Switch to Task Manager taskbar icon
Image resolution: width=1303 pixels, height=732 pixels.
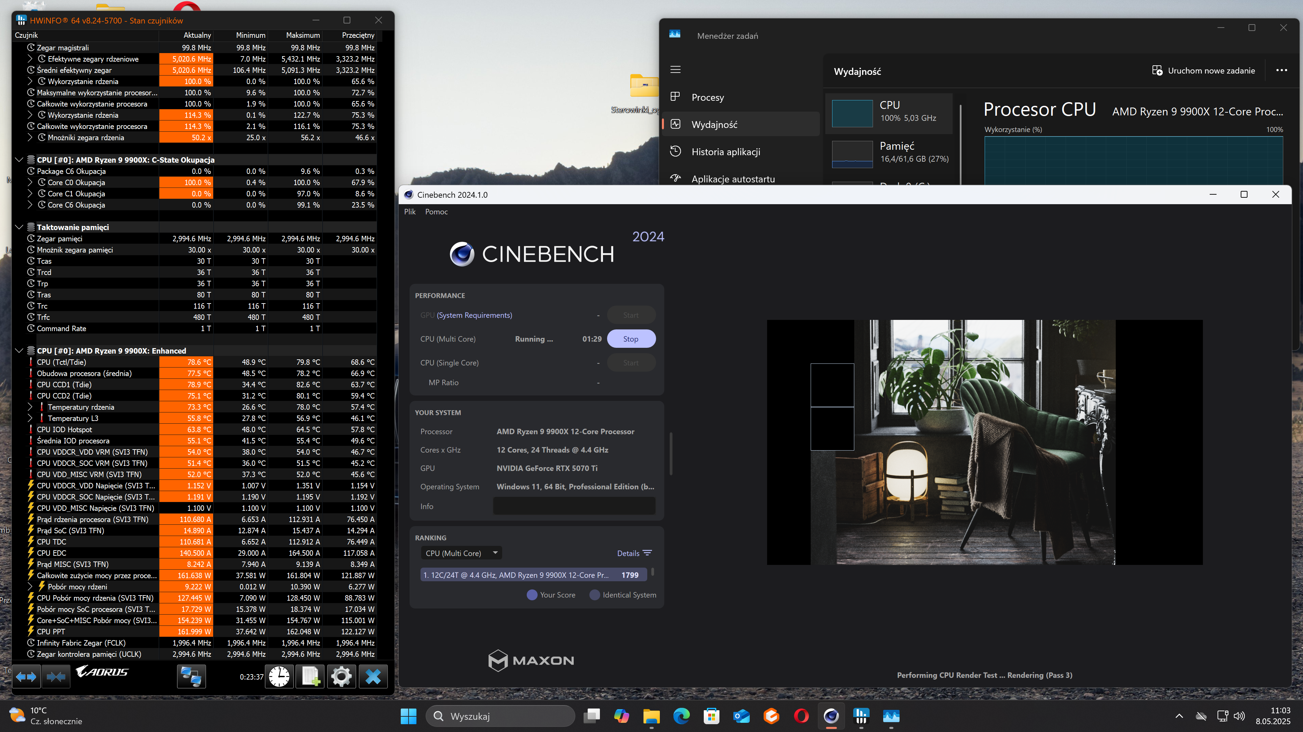tap(891, 716)
